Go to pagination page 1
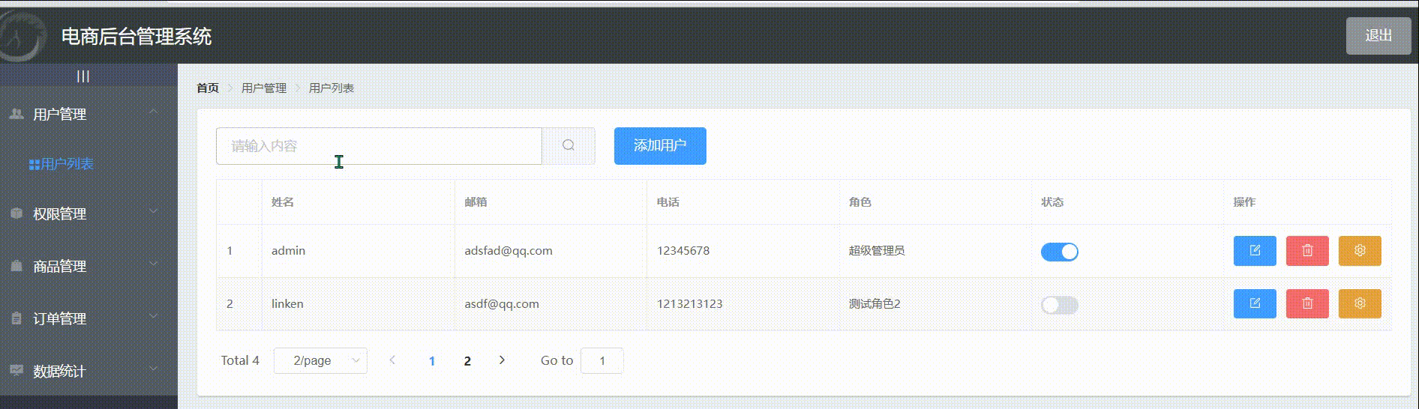This screenshot has height=409, width=1419. pos(432,360)
